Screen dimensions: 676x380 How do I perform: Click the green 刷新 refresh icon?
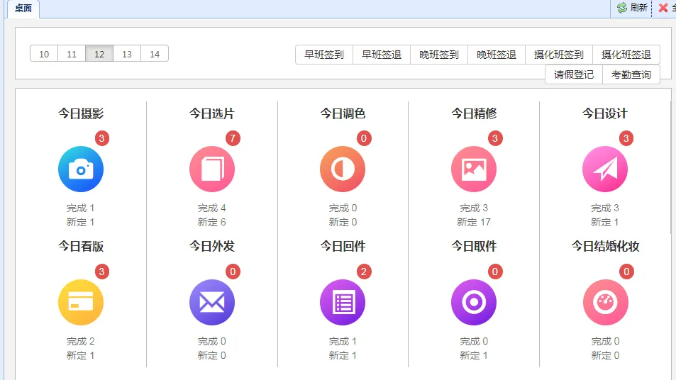pos(622,8)
